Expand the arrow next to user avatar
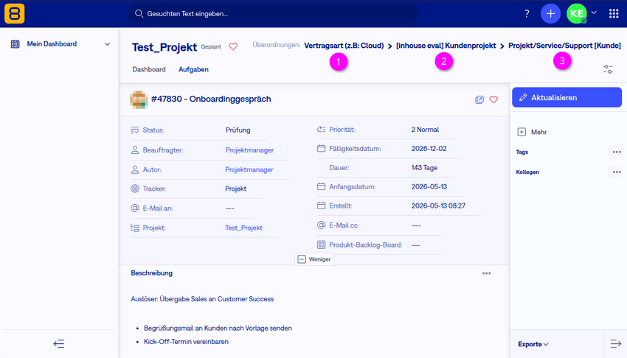627x358 pixels. click(595, 13)
